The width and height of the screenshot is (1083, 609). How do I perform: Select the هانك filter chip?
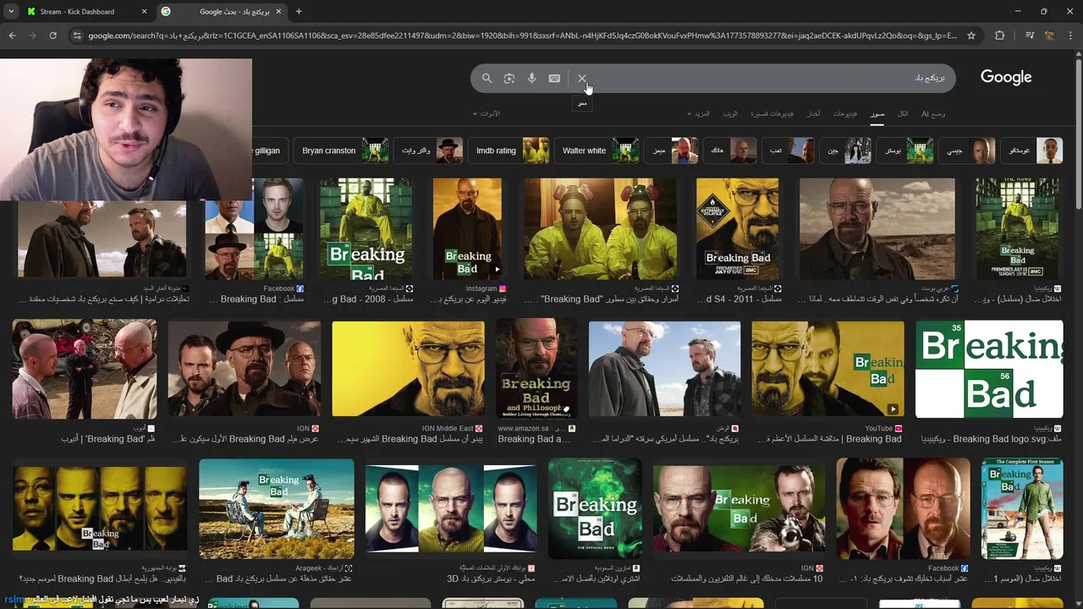point(730,151)
